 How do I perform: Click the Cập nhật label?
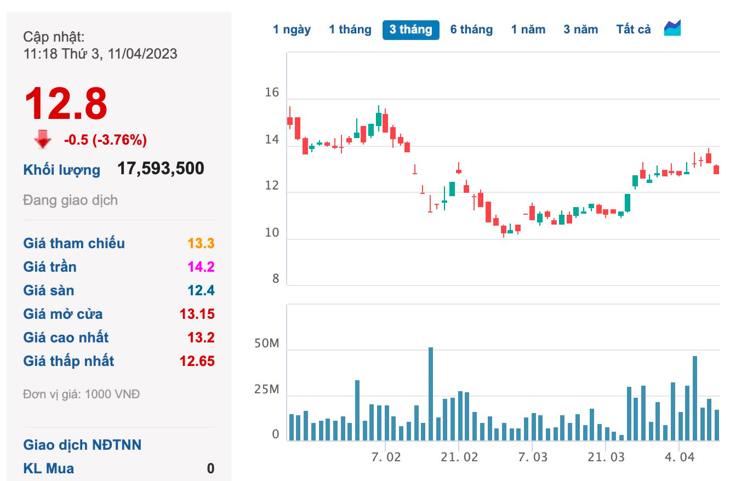(54, 37)
